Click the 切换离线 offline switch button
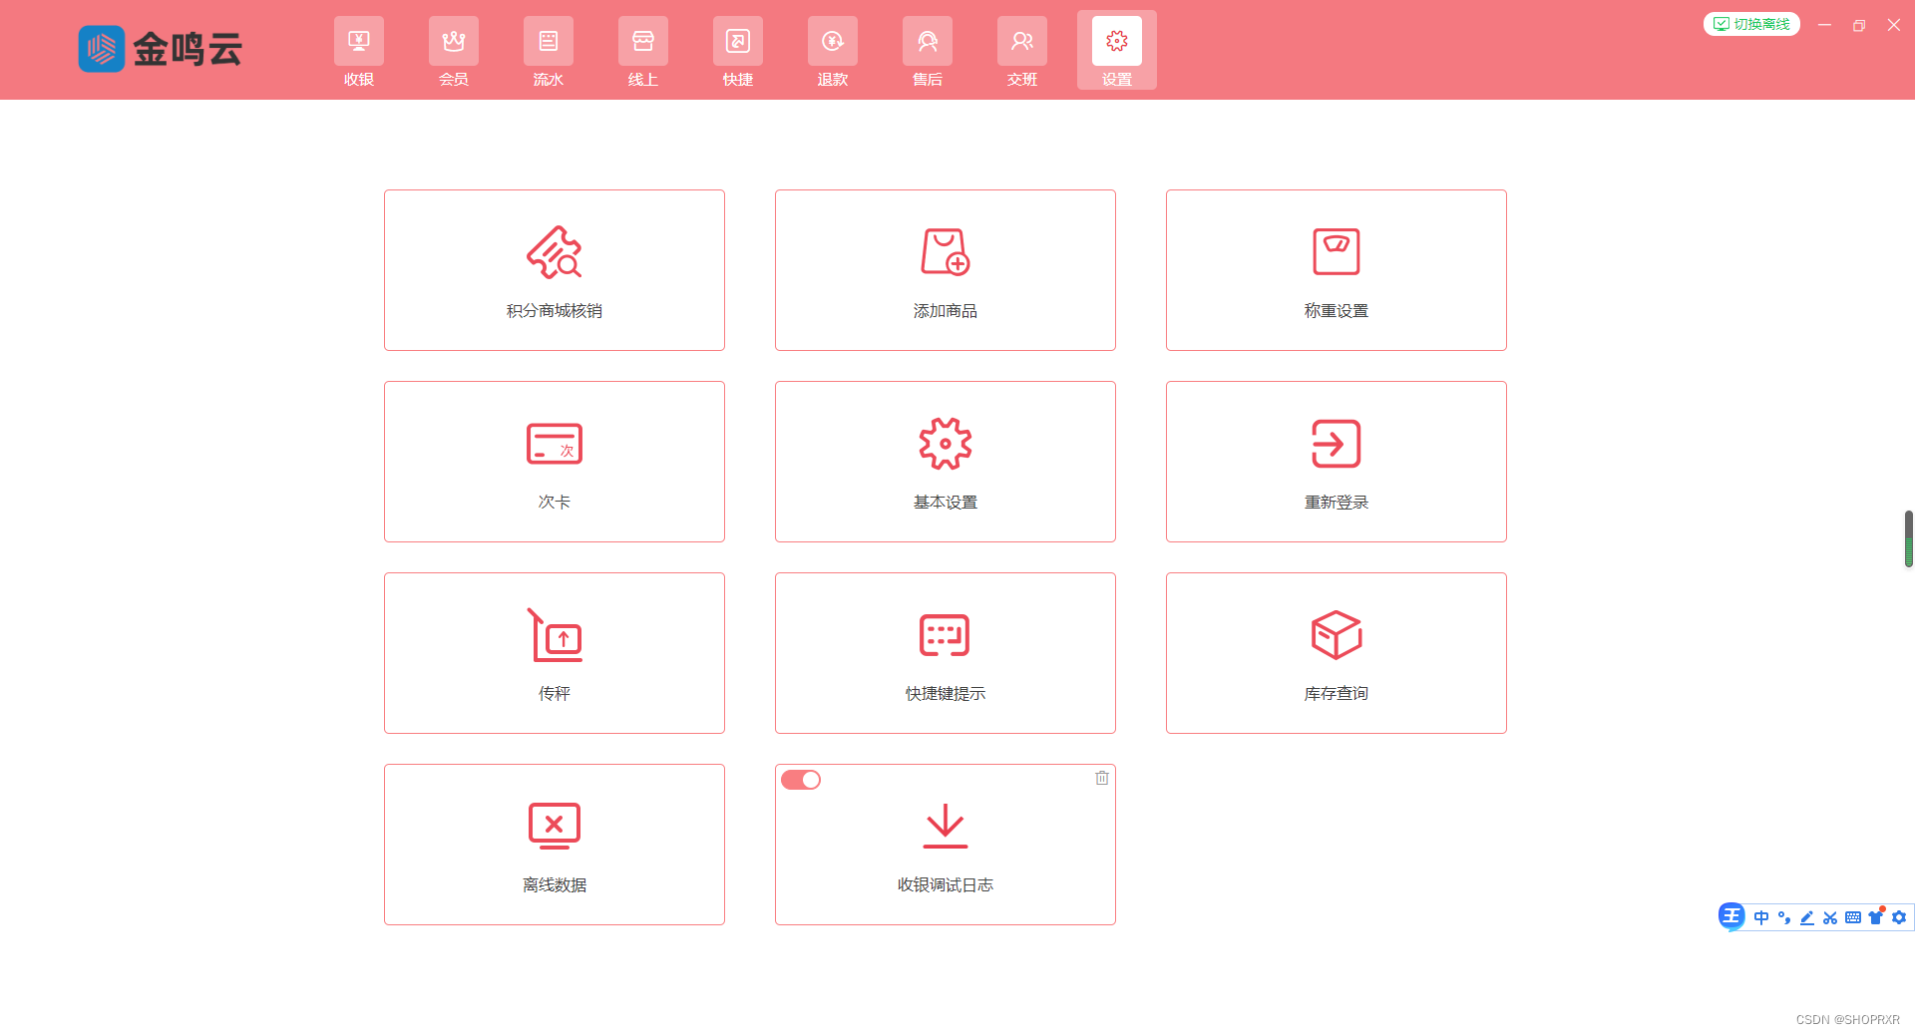Image resolution: width=1915 pixels, height=1034 pixels. [x=1751, y=24]
